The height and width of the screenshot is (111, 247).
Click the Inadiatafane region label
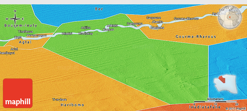click(205, 107)
